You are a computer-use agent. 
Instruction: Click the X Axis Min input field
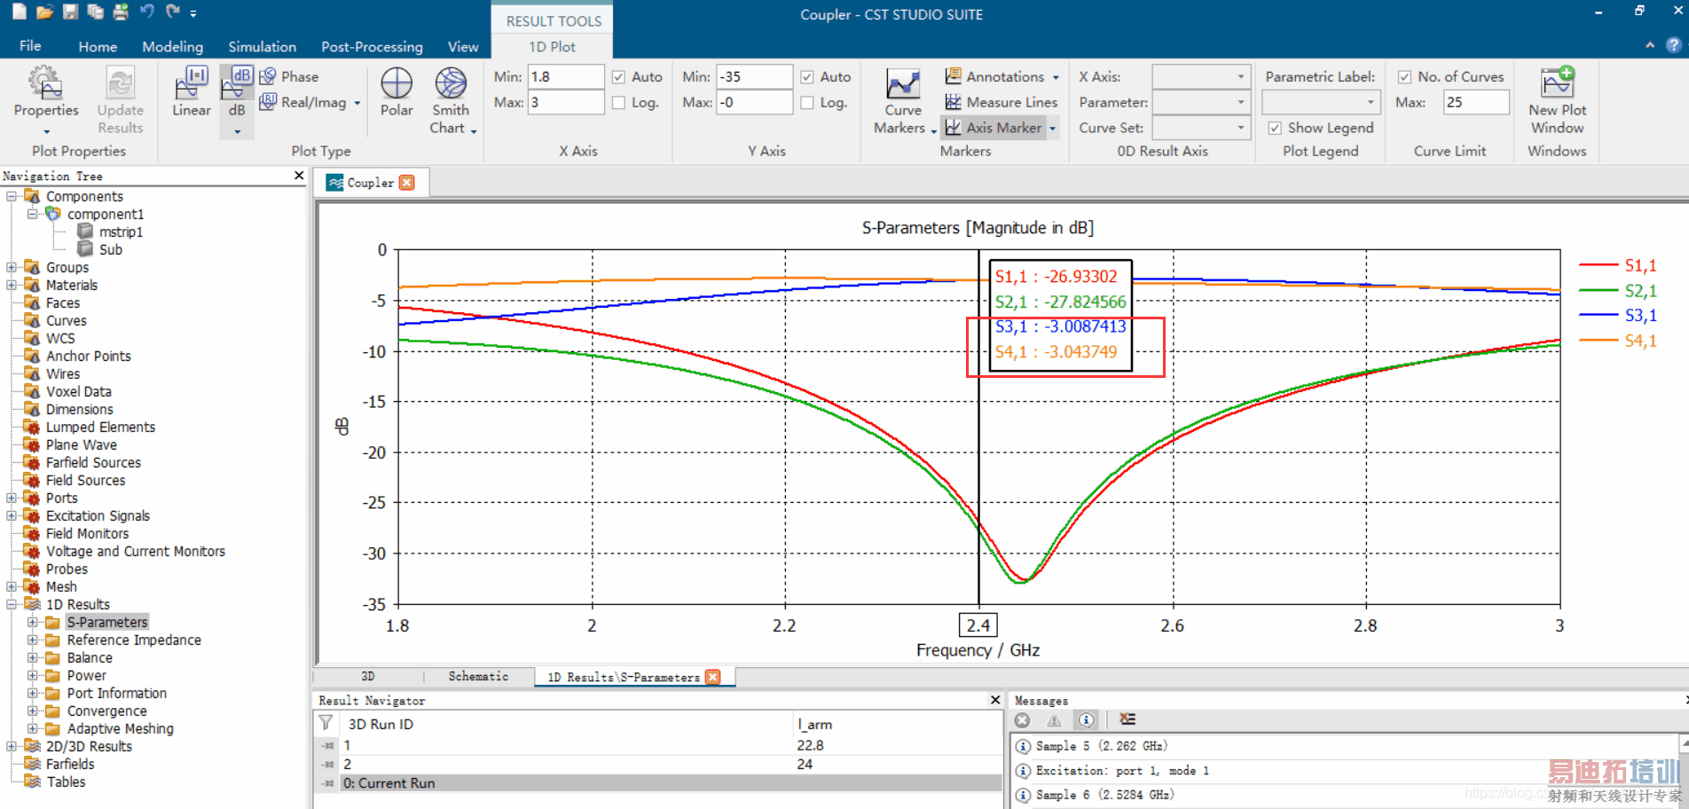(565, 77)
